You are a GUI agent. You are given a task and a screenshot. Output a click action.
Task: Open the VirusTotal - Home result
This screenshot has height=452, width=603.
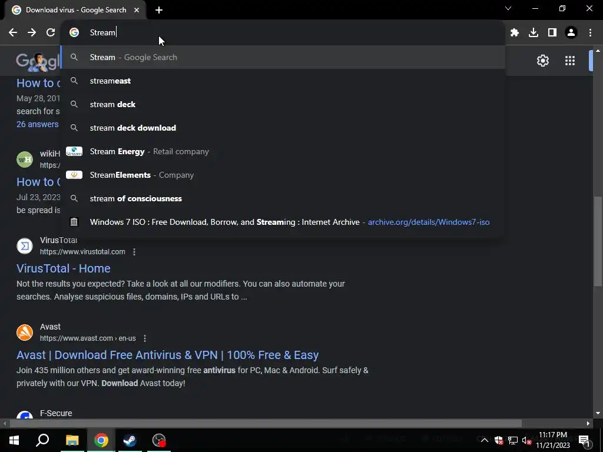click(64, 268)
